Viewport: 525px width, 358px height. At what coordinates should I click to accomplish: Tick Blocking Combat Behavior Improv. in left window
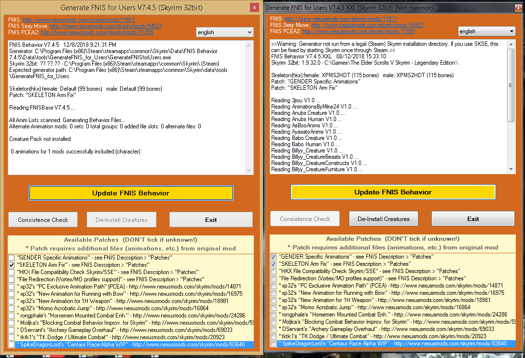[12, 323]
